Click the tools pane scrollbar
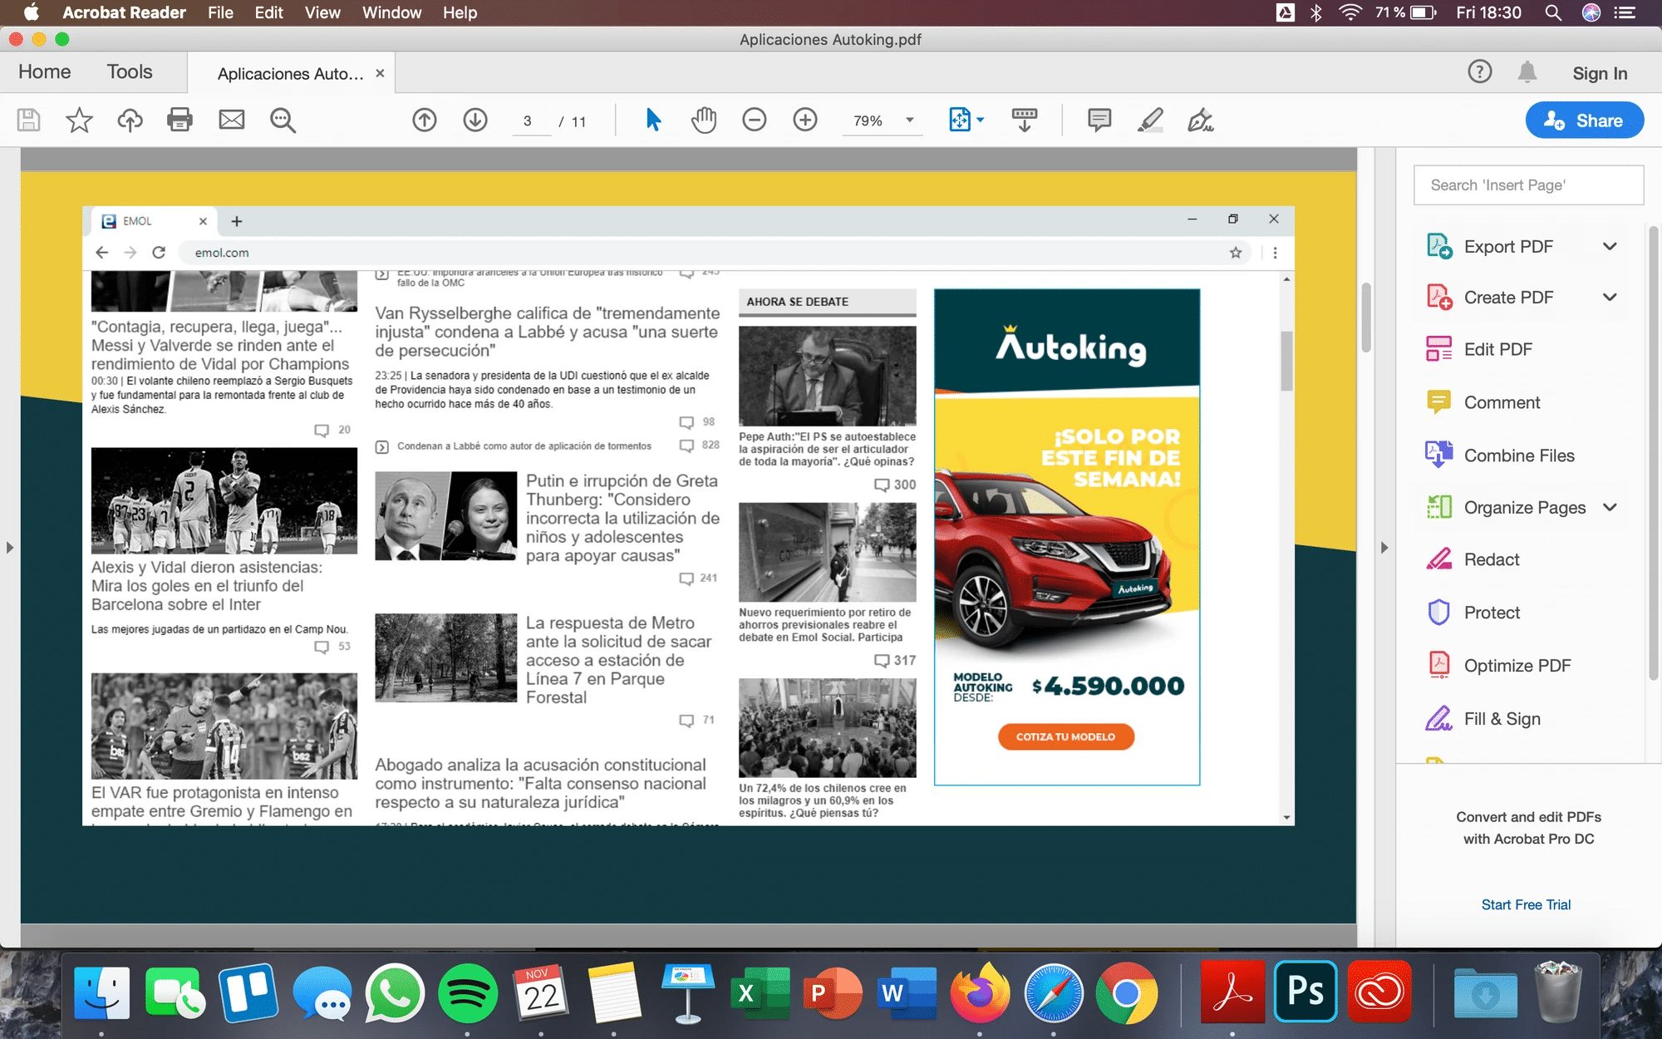 point(1654,453)
